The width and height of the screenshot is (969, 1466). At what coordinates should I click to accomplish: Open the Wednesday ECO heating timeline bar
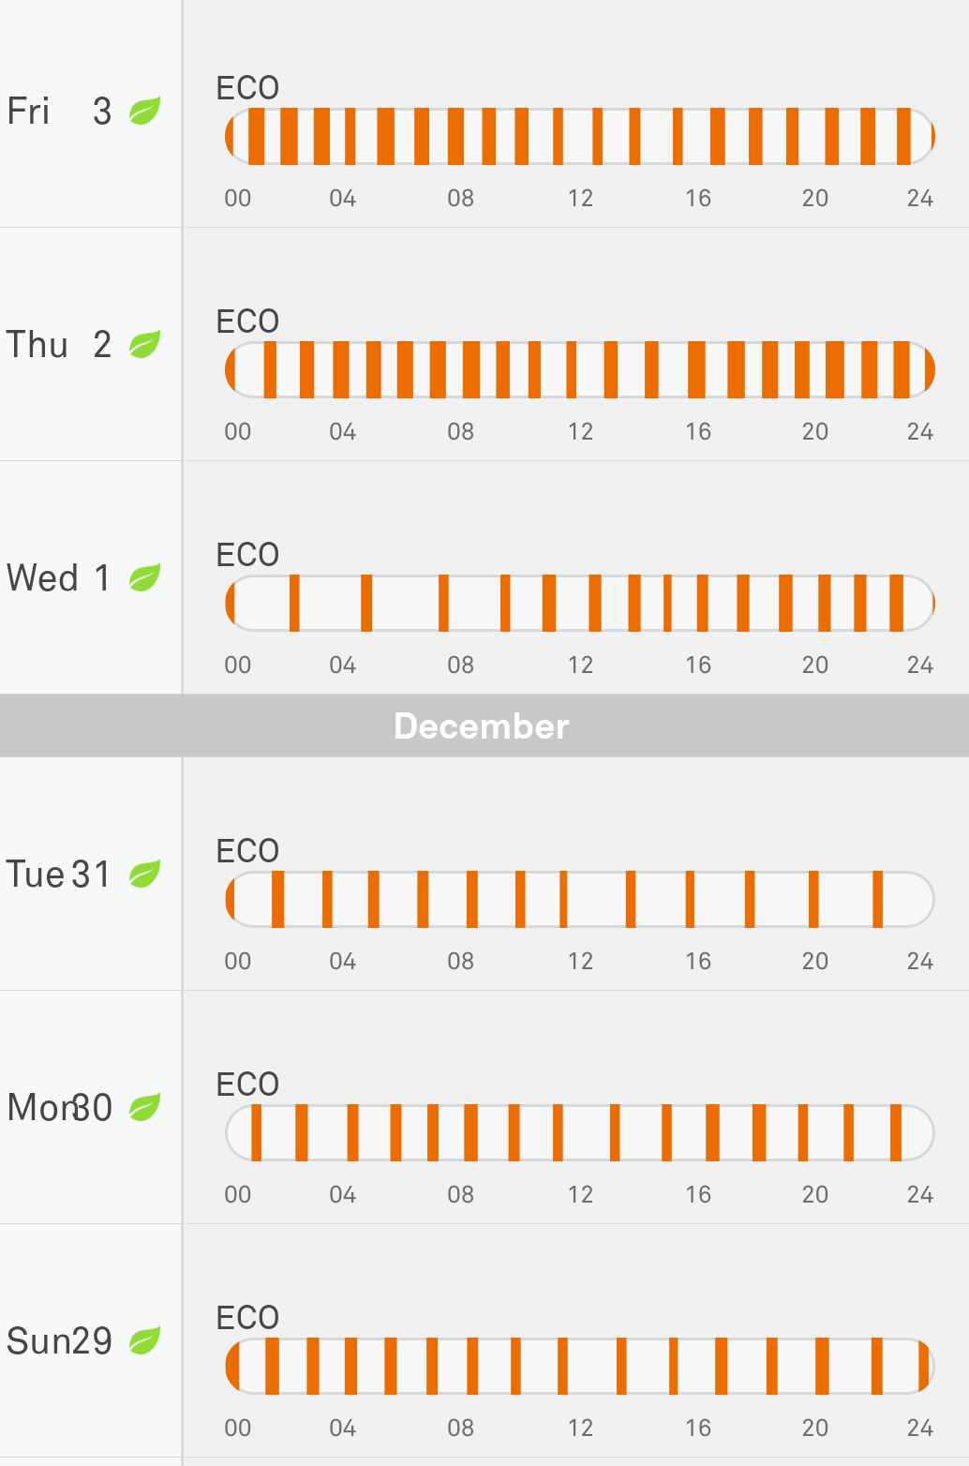coord(580,604)
